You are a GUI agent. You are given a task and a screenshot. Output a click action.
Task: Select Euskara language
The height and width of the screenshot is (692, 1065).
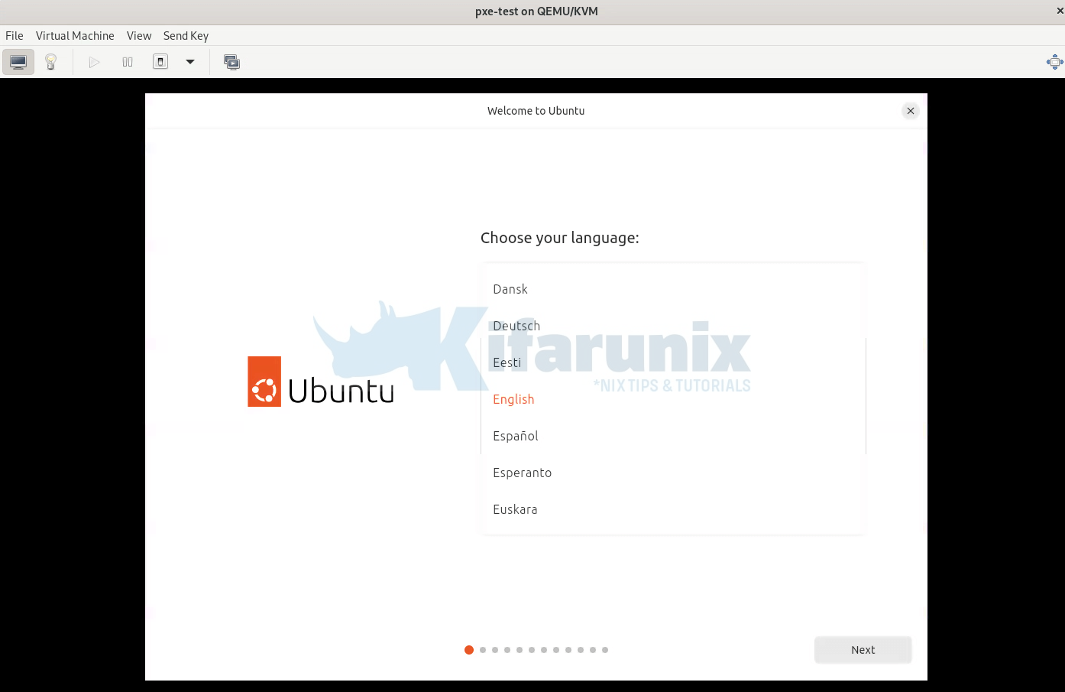(673, 509)
